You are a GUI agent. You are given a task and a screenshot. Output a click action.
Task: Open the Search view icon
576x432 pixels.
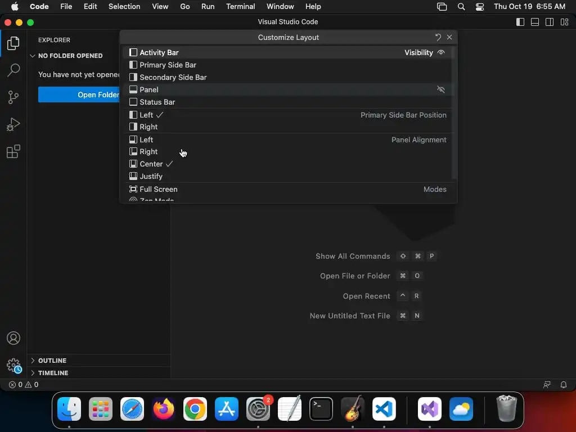[13, 70]
